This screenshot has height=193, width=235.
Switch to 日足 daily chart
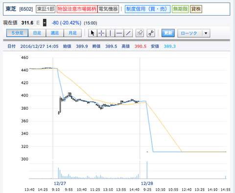pyautogui.click(x=37, y=33)
